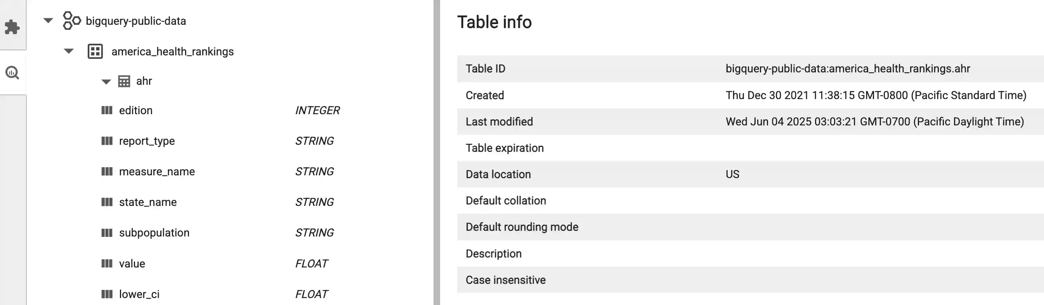The height and width of the screenshot is (305, 1044).
Task: Open the america_health_rankings dataset label
Action: 172,52
